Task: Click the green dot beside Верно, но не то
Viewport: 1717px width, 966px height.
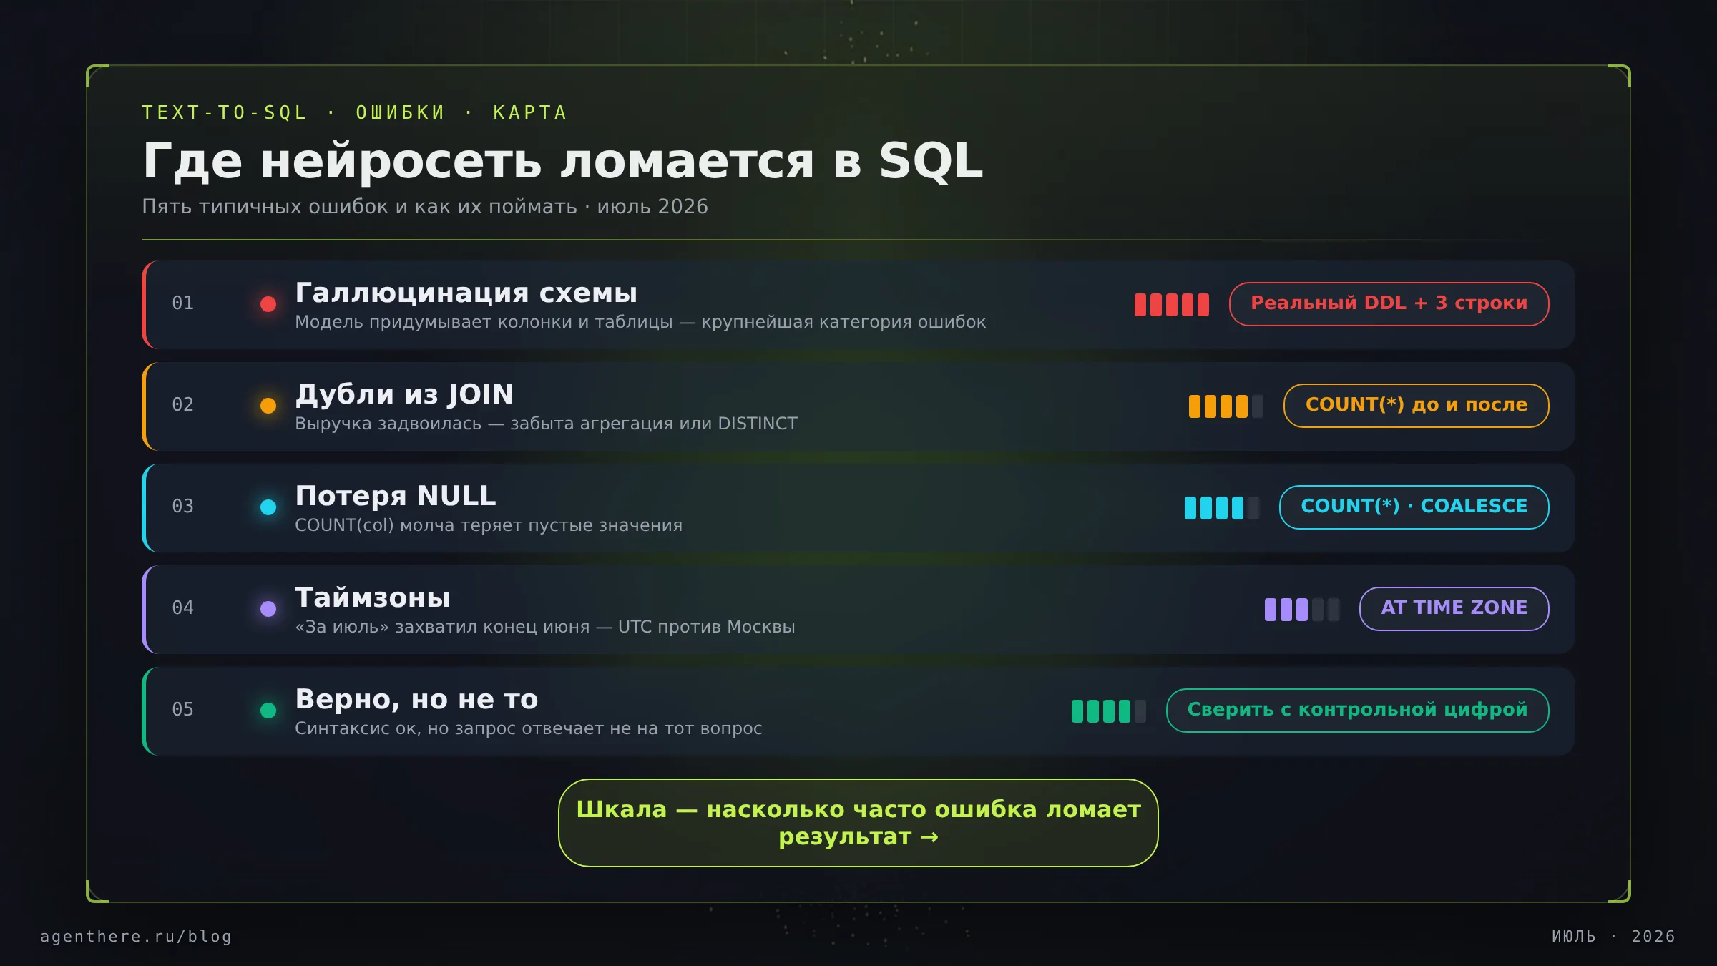Action: 268,711
